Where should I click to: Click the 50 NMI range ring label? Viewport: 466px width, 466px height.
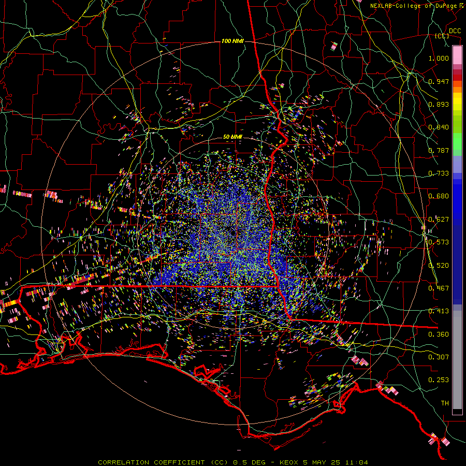tap(232, 137)
